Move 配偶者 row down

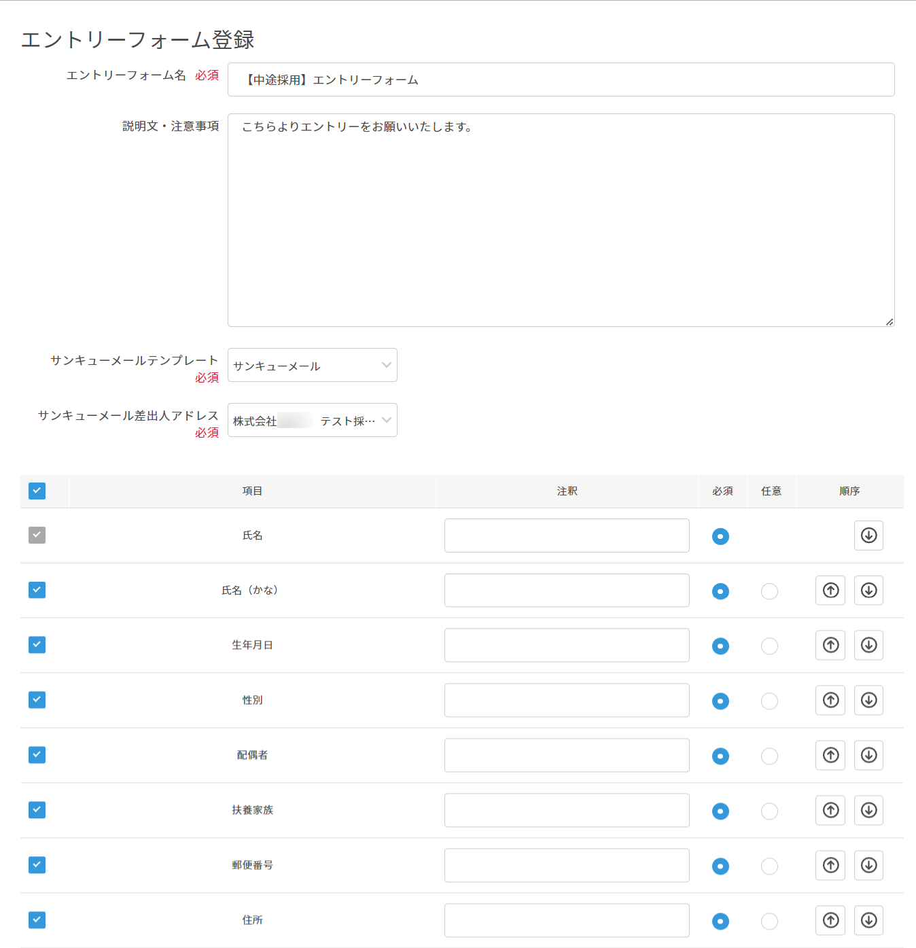pos(868,755)
